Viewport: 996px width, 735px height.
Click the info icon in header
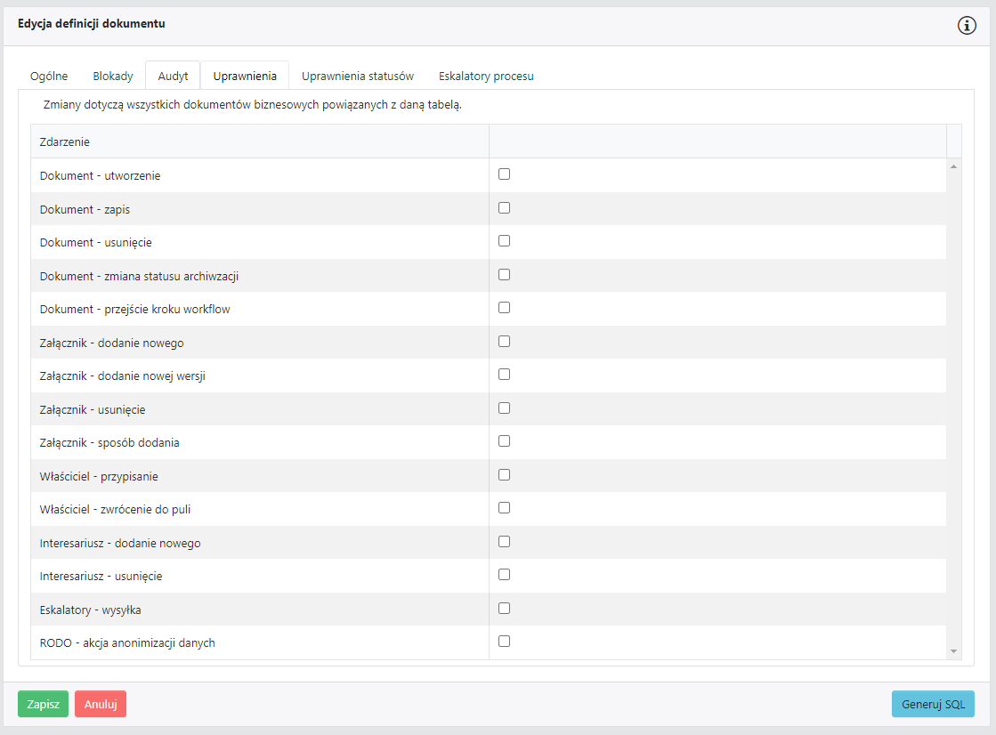pos(967,25)
